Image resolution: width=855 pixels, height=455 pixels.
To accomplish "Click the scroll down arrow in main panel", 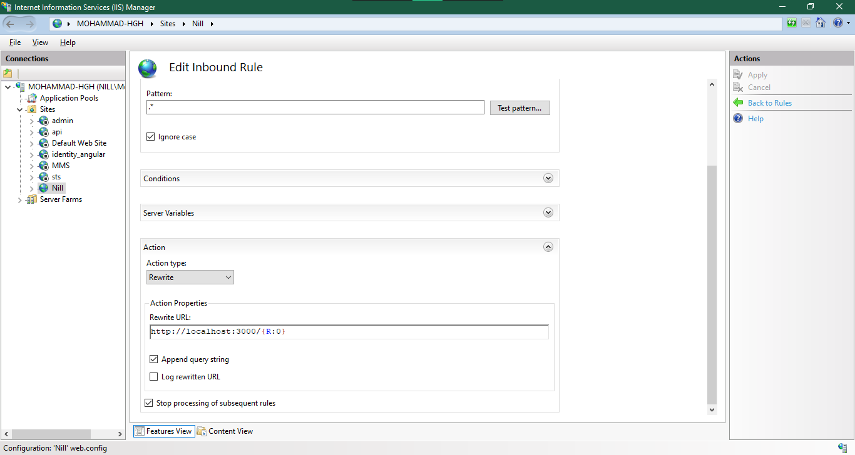I will pyautogui.click(x=712, y=410).
